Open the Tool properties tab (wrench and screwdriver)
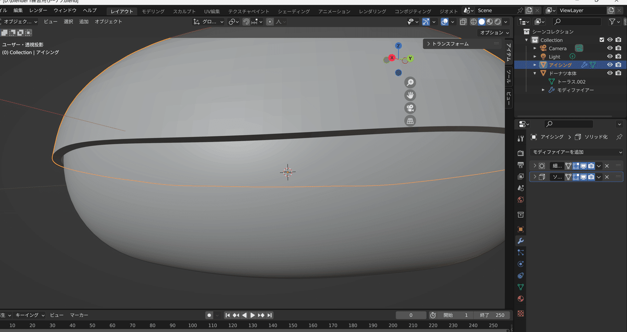 (520, 139)
